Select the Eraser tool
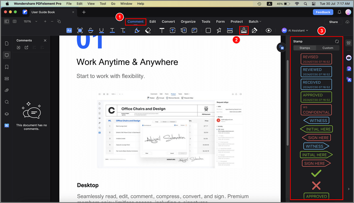 click(x=148, y=30)
